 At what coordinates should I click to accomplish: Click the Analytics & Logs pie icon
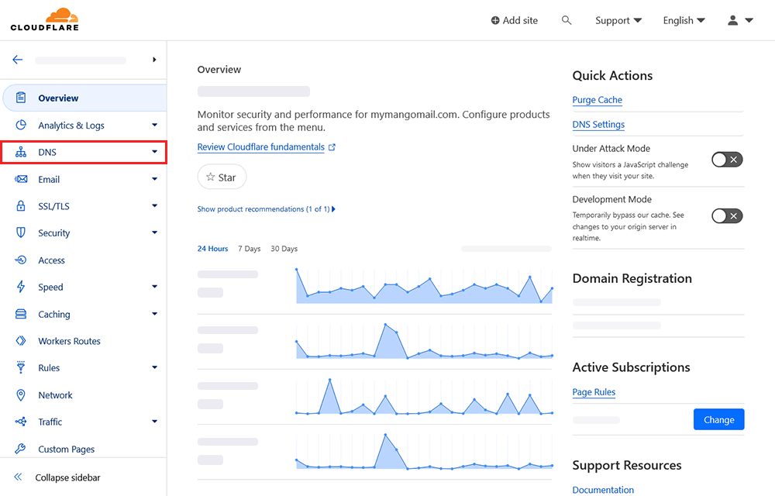pyautogui.click(x=21, y=125)
